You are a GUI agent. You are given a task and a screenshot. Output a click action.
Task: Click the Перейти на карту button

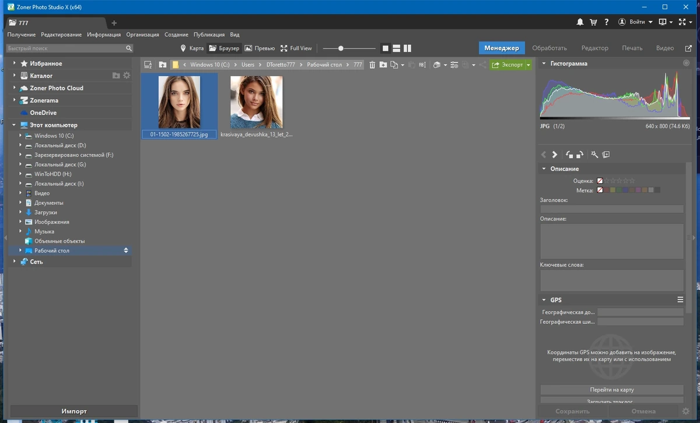[x=612, y=390]
